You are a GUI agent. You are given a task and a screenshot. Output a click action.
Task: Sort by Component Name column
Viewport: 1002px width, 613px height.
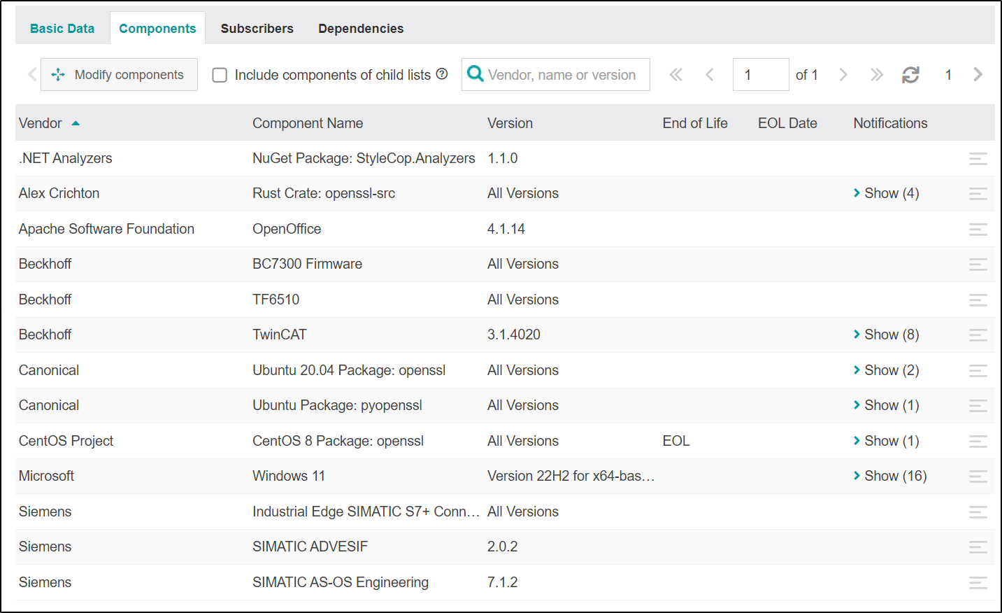[x=308, y=123]
